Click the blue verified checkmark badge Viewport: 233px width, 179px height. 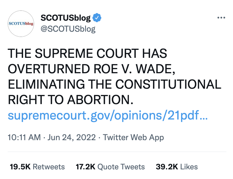(97, 17)
